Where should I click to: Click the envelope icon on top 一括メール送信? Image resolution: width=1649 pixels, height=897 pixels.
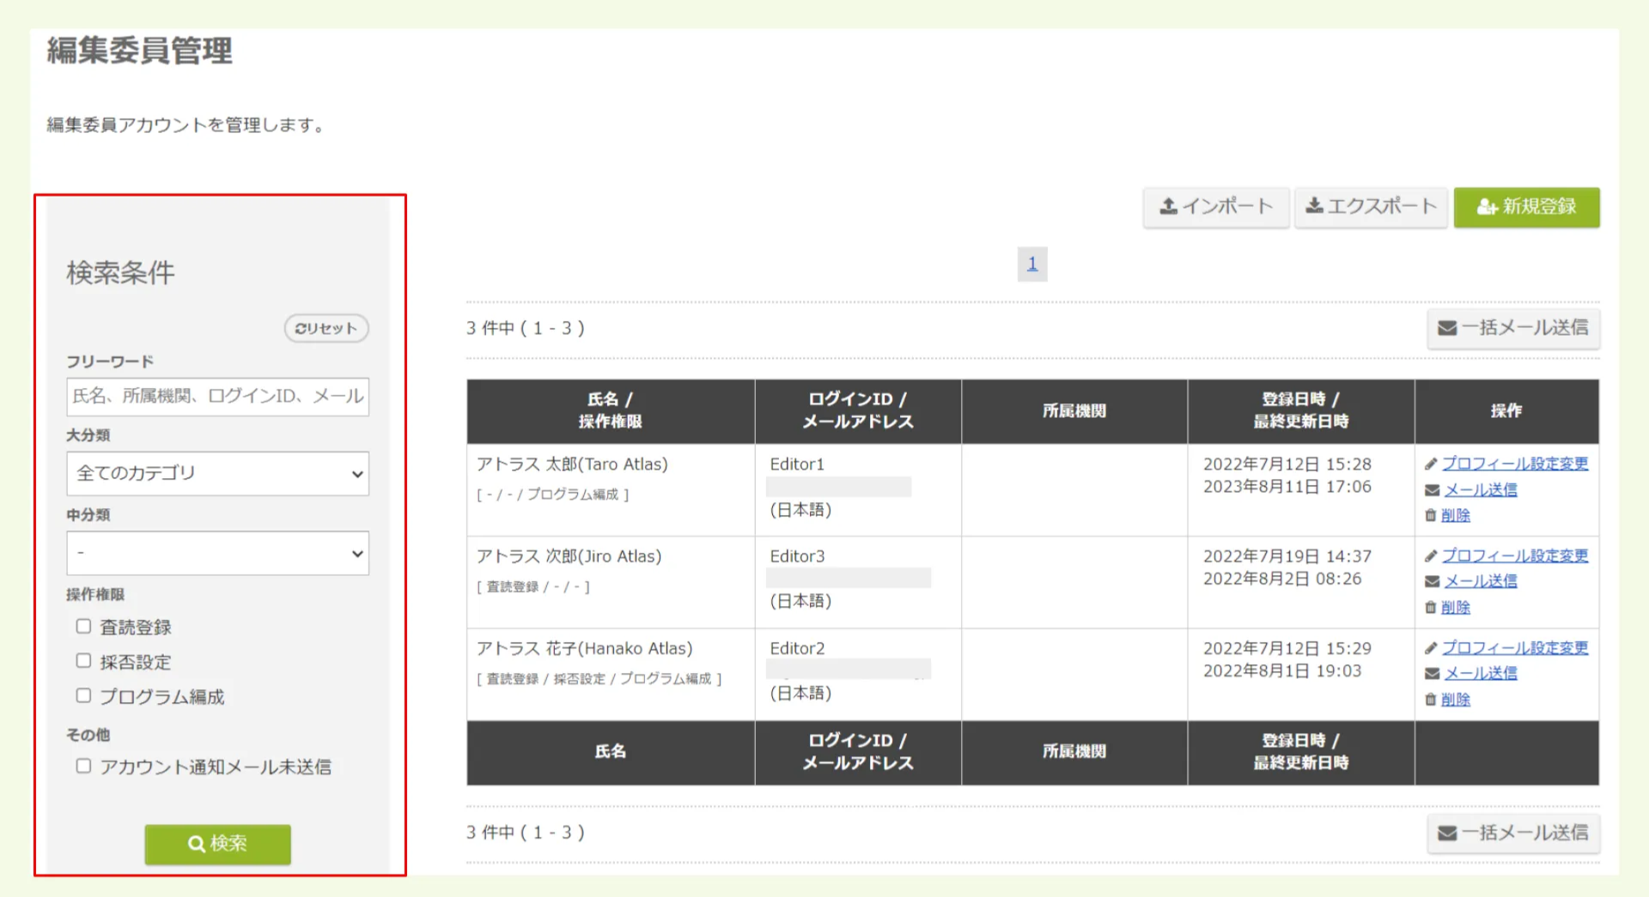click(1446, 327)
